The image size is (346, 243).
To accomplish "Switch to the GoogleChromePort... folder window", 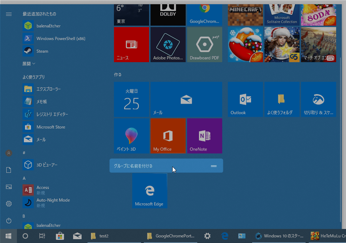I will [x=170, y=236].
